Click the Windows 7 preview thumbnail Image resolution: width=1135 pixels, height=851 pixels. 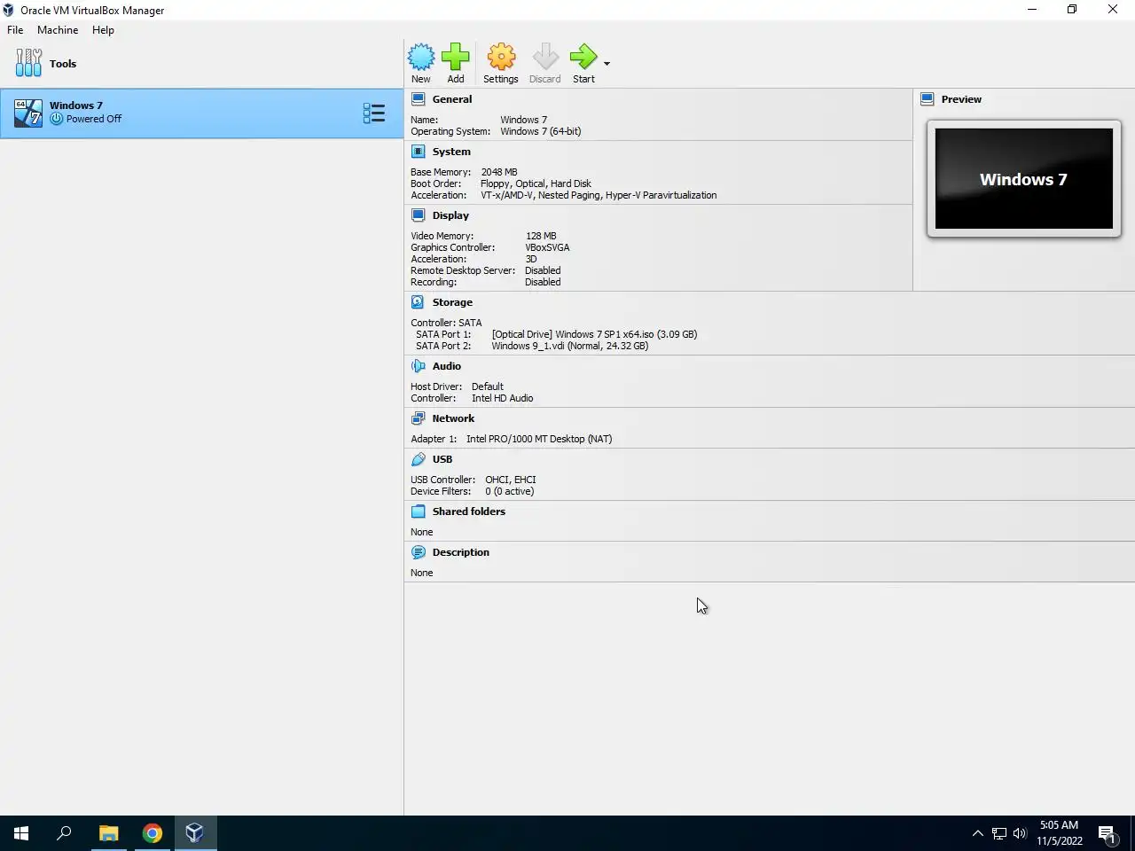point(1024,179)
